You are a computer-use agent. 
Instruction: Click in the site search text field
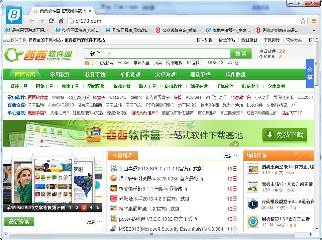tap(171, 54)
